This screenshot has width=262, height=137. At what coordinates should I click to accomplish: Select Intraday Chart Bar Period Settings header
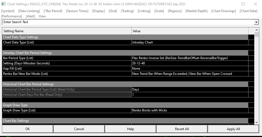click(x=125, y=53)
